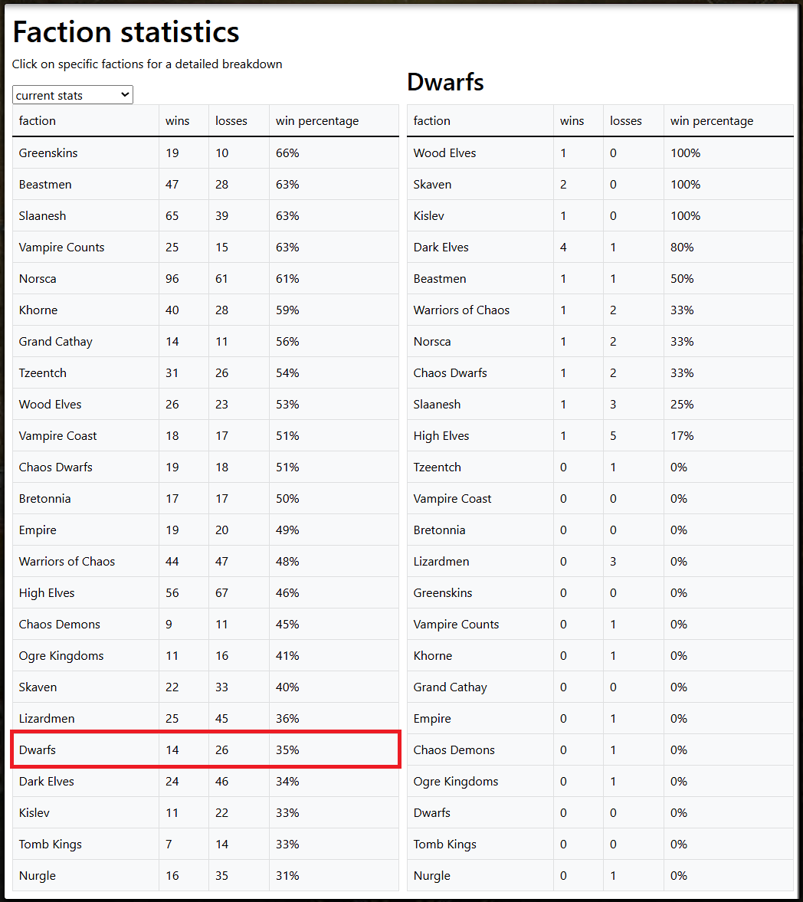The image size is (803, 902).
Task: Select Khorne with 40 wins
Action: tap(206, 310)
